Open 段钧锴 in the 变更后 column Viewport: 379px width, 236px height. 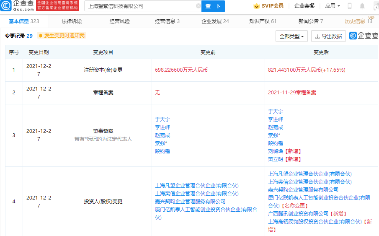tap(276, 143)
